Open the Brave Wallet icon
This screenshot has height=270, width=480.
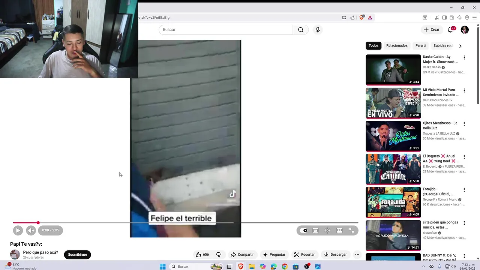452,17
